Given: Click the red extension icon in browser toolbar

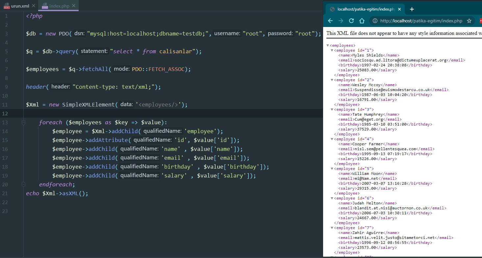Looking at the screenshot, I should 481,21.
